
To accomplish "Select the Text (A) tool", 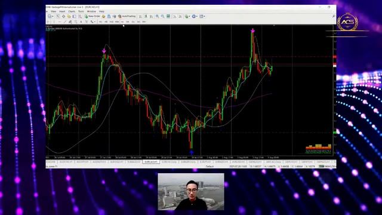I will (x=81, y=21).
